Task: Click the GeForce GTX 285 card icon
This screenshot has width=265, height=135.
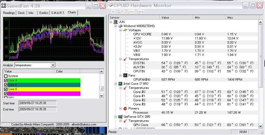Action: pos(120,117)
